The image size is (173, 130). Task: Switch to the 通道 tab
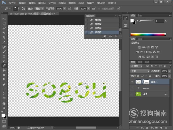pyautogui.click(x=140, y=62)
